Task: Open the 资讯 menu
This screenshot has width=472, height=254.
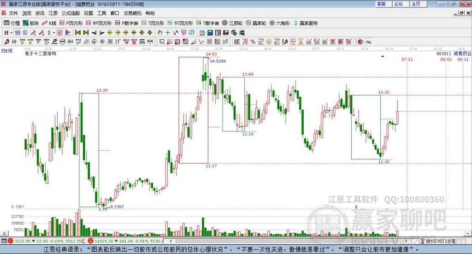Action: pyautogui.click(x=40, y=13)
